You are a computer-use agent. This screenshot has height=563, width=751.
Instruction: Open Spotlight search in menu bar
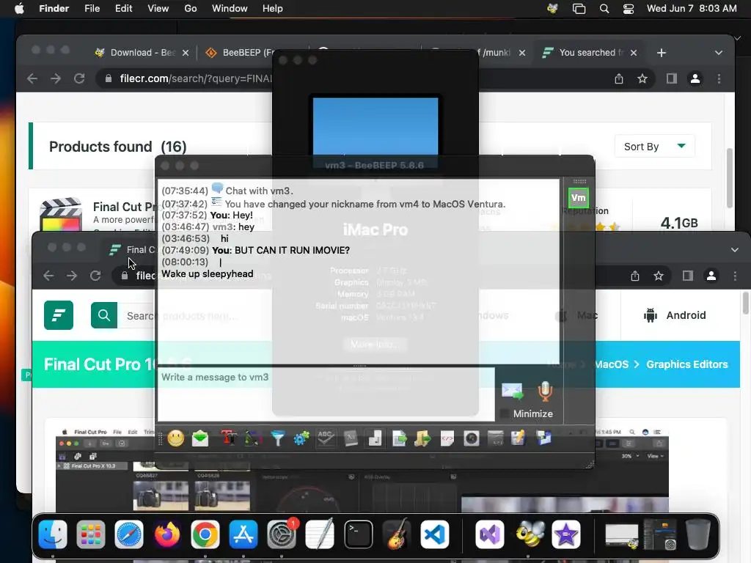click(604, 9)
